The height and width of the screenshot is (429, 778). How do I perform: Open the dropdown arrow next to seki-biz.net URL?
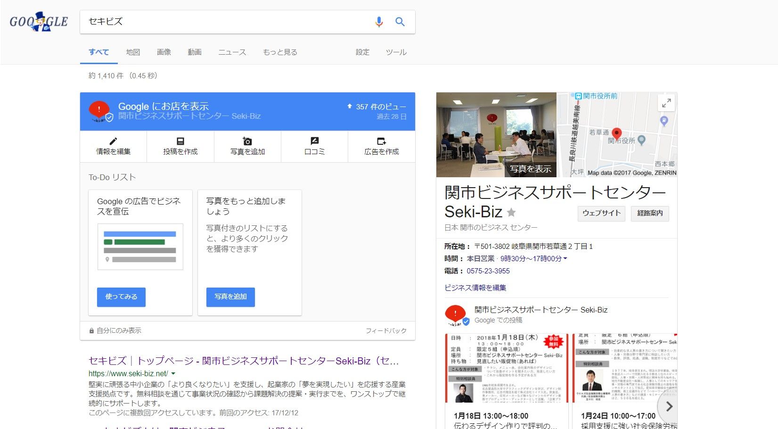pyautogui.click(x=173, y=373)
